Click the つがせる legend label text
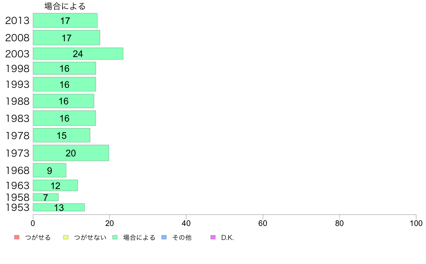Viewport: 426px width, 264px height. [38, 237]
